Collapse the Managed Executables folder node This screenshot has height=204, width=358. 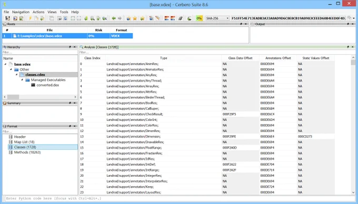(x=22, y=80)
